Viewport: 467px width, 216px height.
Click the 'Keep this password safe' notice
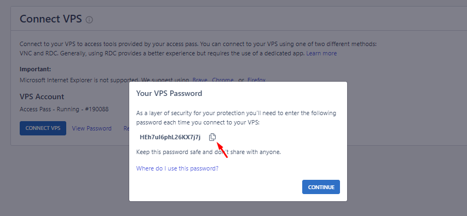209,152
